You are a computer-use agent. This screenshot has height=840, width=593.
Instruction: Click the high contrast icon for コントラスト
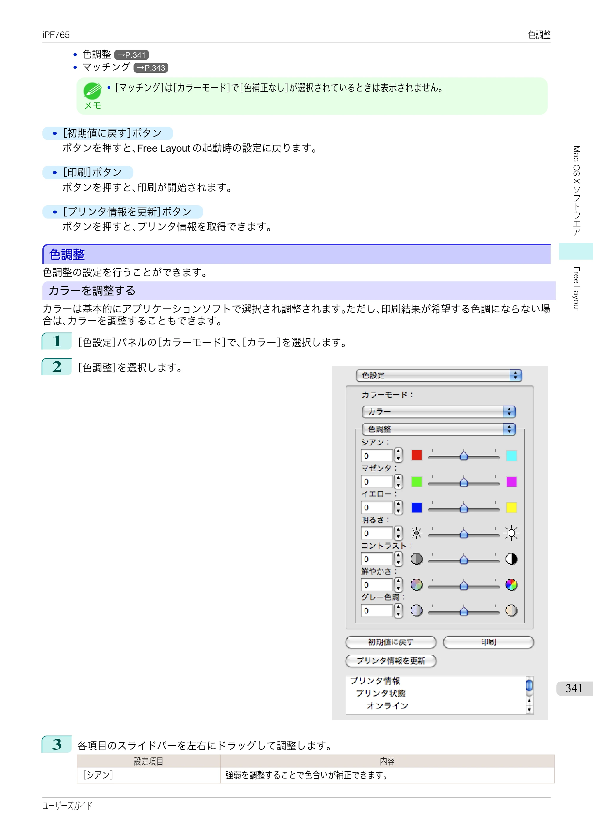coord(511,559)
